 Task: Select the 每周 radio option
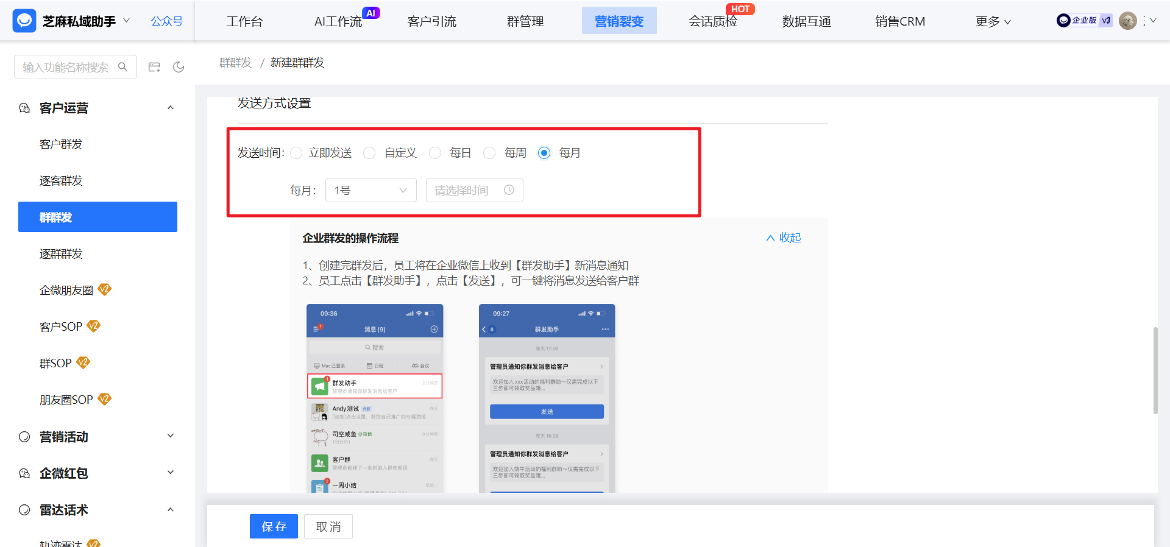(x=489, y=153)
